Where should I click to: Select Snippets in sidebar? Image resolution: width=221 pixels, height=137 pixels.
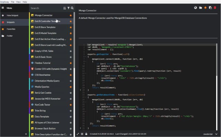[15, 22]
